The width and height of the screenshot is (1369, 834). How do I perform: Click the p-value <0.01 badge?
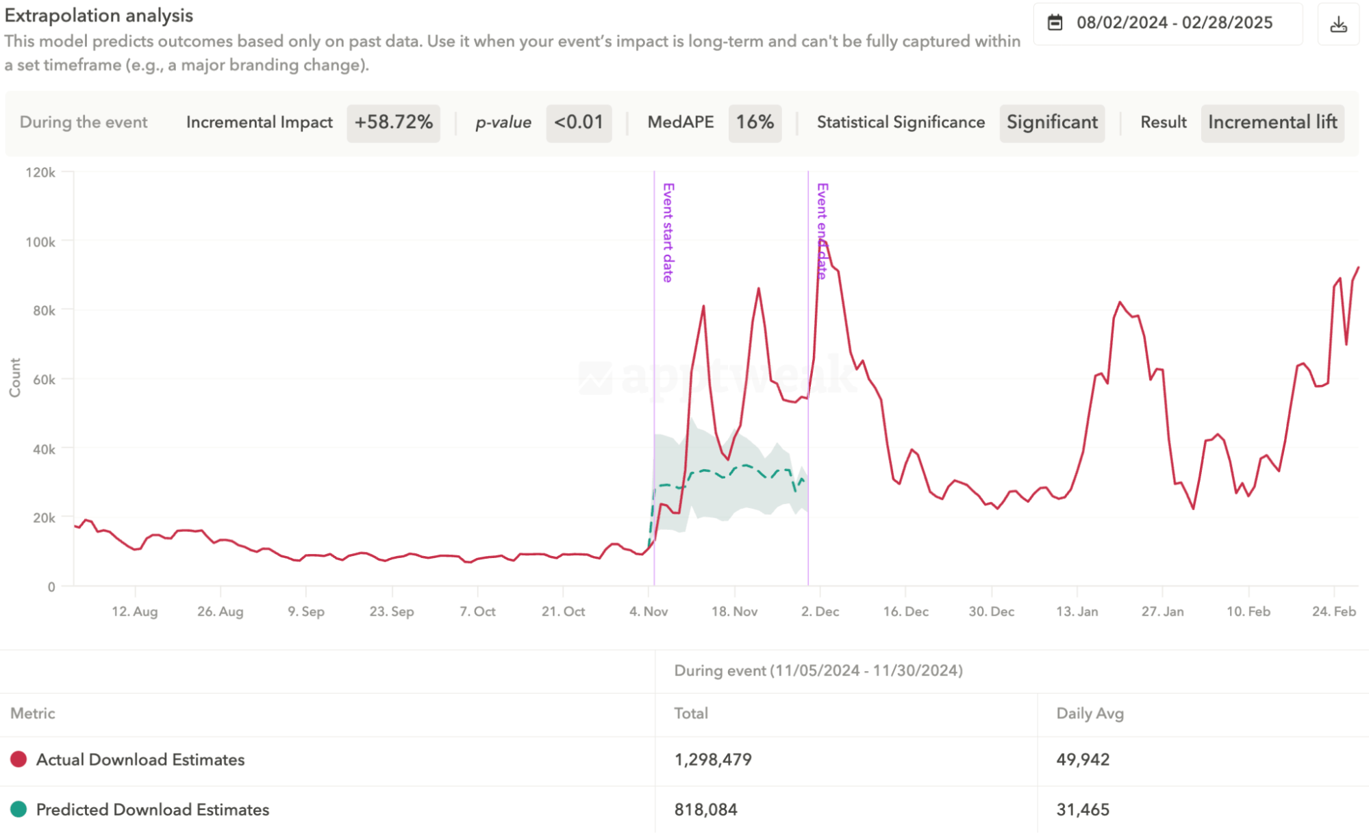coord(579,123)
